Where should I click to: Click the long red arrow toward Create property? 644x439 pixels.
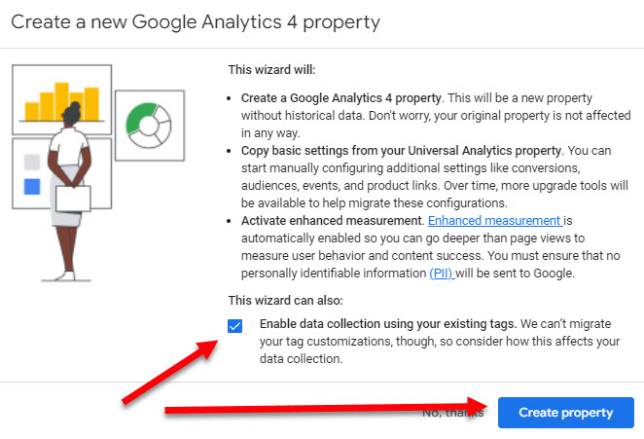[x=321, y=409]
